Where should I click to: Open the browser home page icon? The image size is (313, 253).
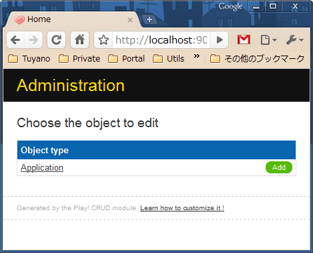[x=79, y=40]
